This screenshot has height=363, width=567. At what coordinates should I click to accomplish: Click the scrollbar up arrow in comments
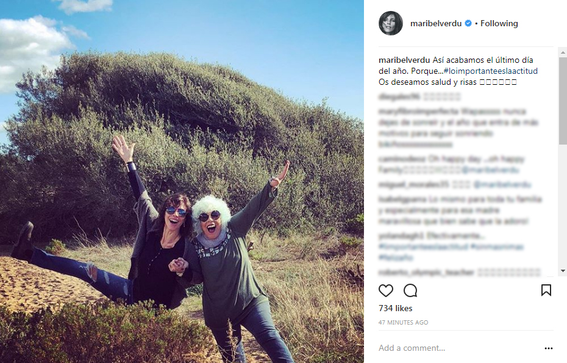(x=563, y=52)
